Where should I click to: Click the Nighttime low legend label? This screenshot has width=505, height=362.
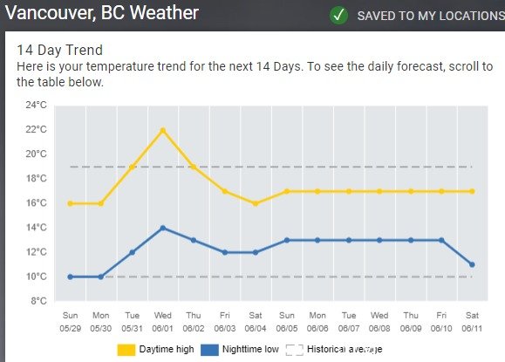tap(250, 349)
